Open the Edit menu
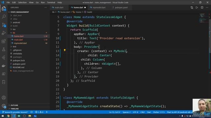Screen dimensions: 211x118 pyautogui.click(x=14, y=2)
